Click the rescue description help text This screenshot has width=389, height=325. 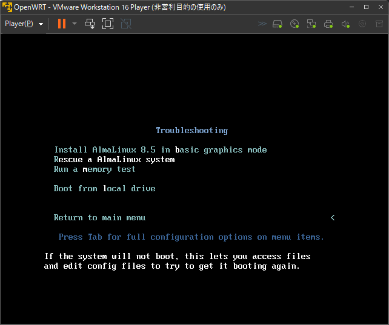click(x=177, y=261)
